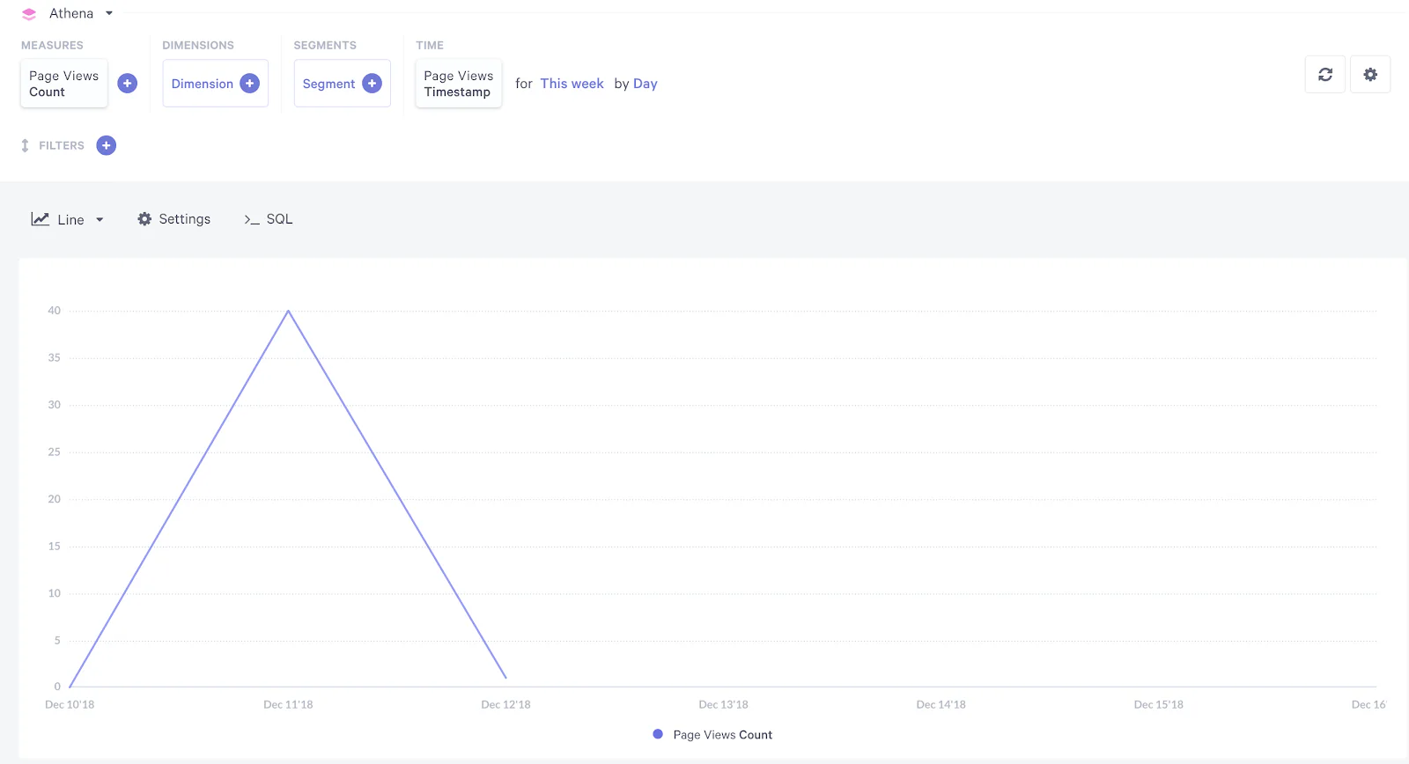
Task: Click the Athena logo icon
Action: click(x=29, y=14)
